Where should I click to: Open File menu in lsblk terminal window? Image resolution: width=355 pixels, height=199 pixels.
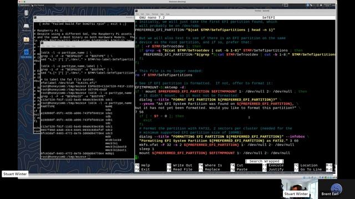click(43, 46)
